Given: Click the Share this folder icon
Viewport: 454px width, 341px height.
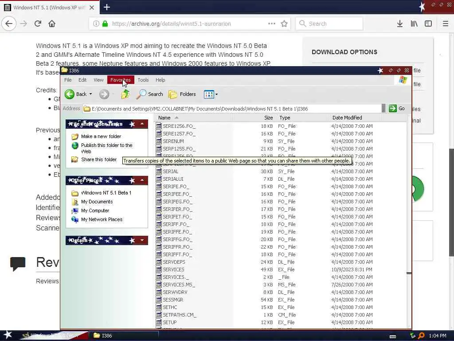Looking at the screenshot, I should tap(74, 159).
